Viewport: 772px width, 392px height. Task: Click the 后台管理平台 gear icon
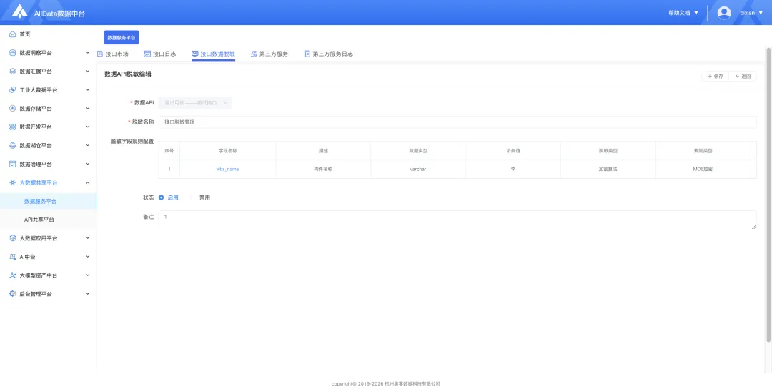[13, 294]
